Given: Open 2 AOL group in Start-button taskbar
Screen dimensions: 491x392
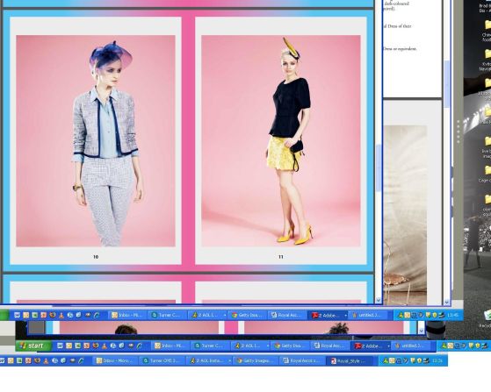Looking at the screenshot, I should [x=251, y=346].
